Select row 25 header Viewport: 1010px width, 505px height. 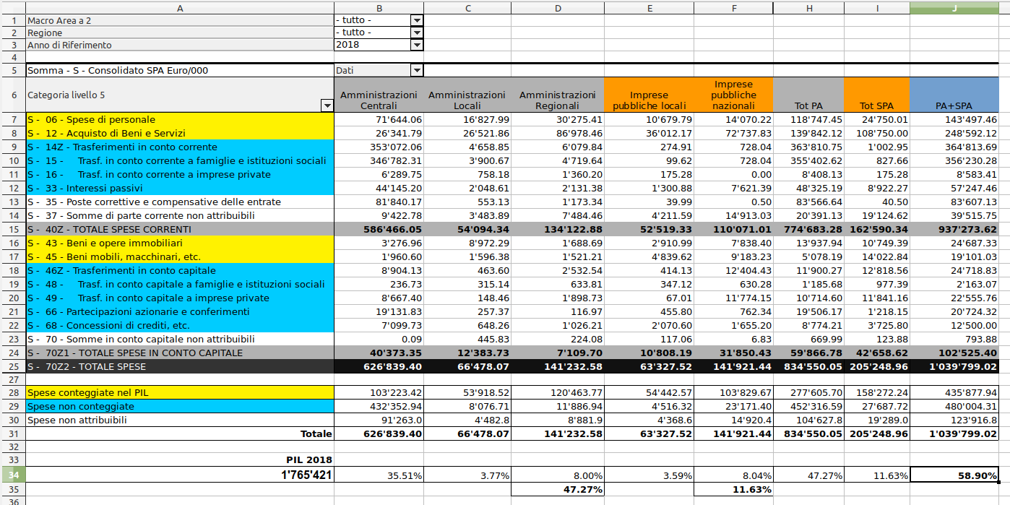click(x=13, y=366)
